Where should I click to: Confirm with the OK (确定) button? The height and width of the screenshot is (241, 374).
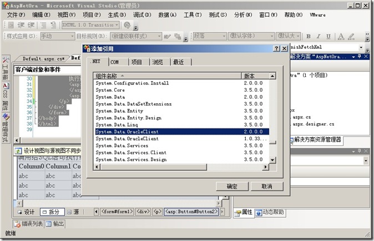[x=232, y=187]
